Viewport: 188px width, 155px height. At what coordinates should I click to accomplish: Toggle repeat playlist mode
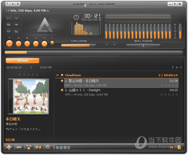pyautogui.click(x=9, y=31)
